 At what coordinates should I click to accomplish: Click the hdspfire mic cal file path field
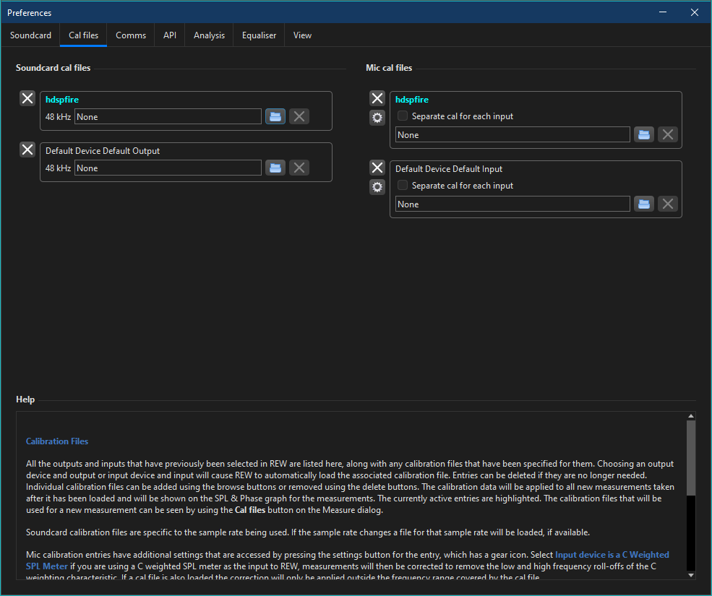coord(512,134)
